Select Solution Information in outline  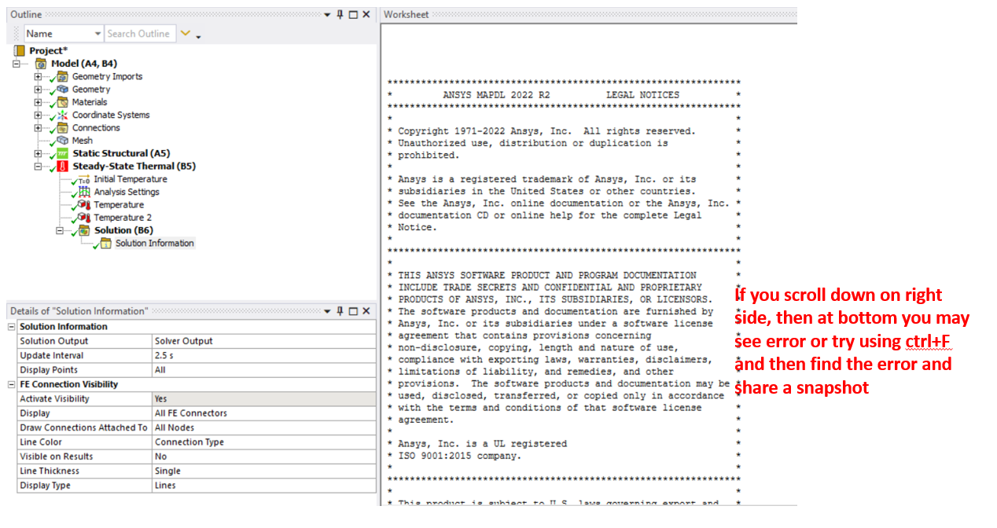154,244
